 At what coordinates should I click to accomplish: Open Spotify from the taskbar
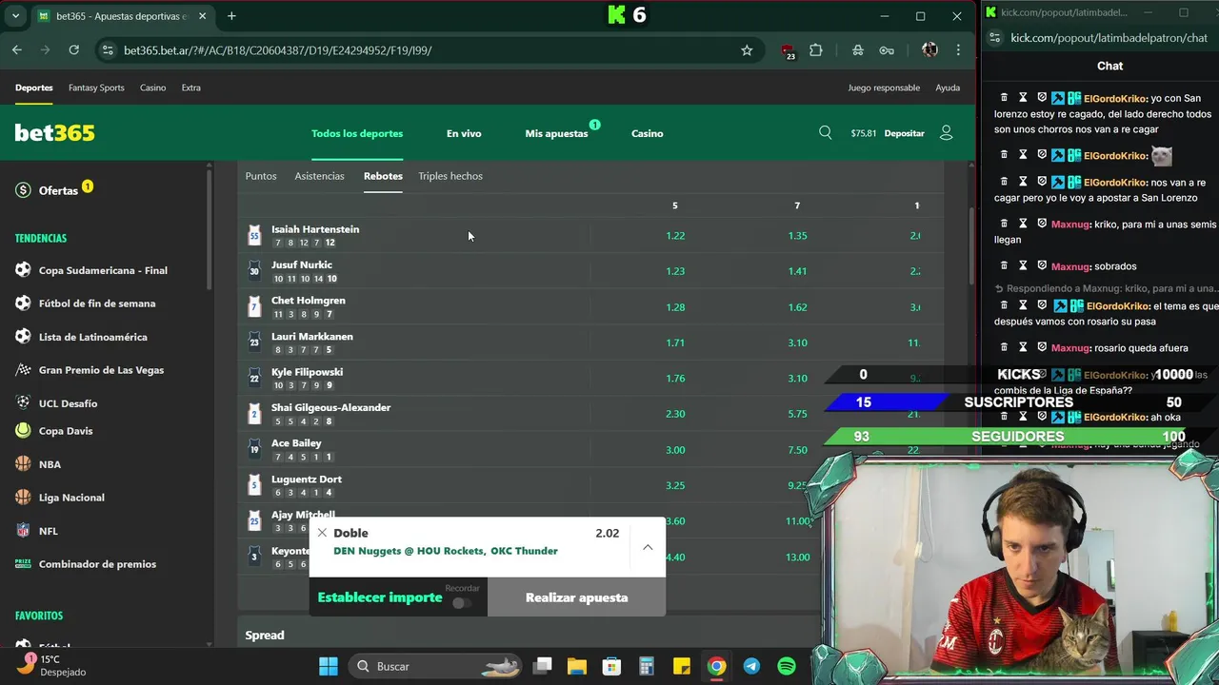(x=787, y=666)
